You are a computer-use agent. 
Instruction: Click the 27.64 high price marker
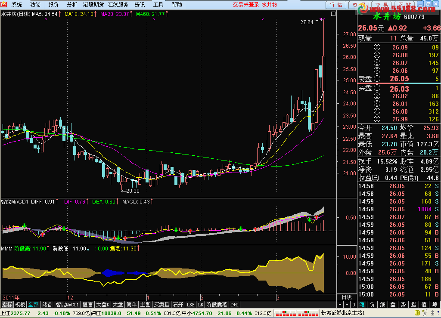tap(307, 22)
